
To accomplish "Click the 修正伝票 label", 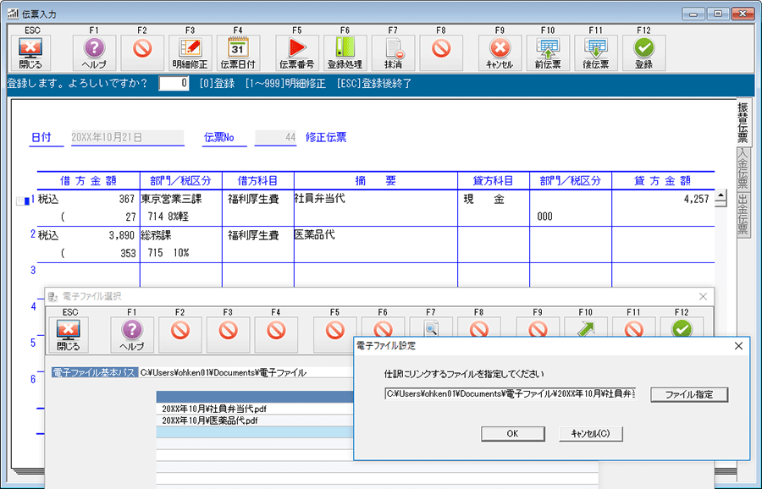I will point(326,137).
